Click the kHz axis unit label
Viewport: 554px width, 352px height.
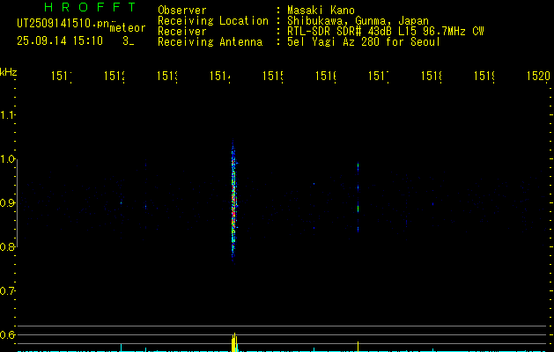(8, 72)
